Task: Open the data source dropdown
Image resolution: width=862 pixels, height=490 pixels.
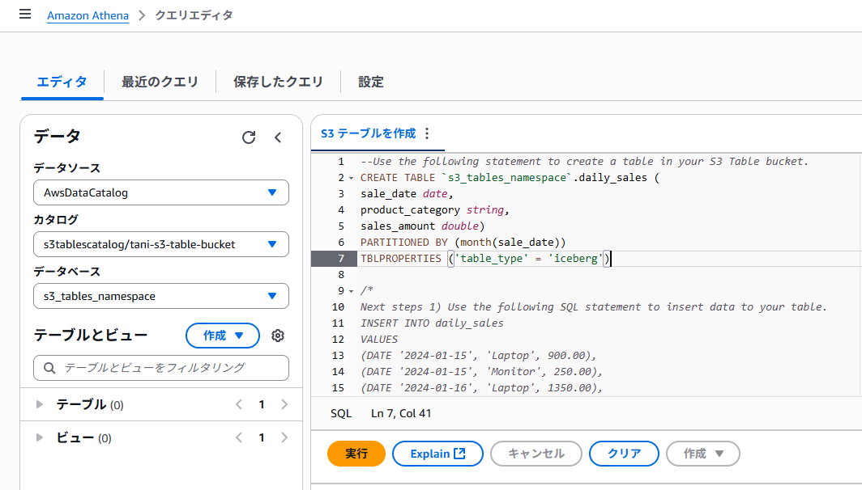Action: (x=160, y=192)
